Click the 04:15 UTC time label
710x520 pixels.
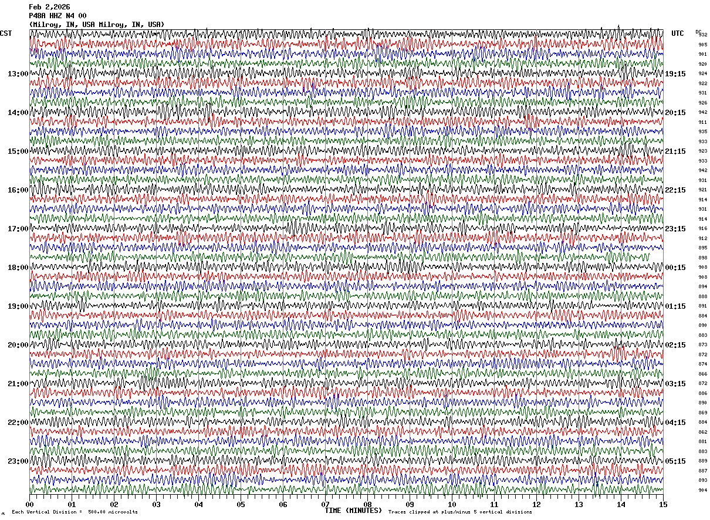point(675,423)
